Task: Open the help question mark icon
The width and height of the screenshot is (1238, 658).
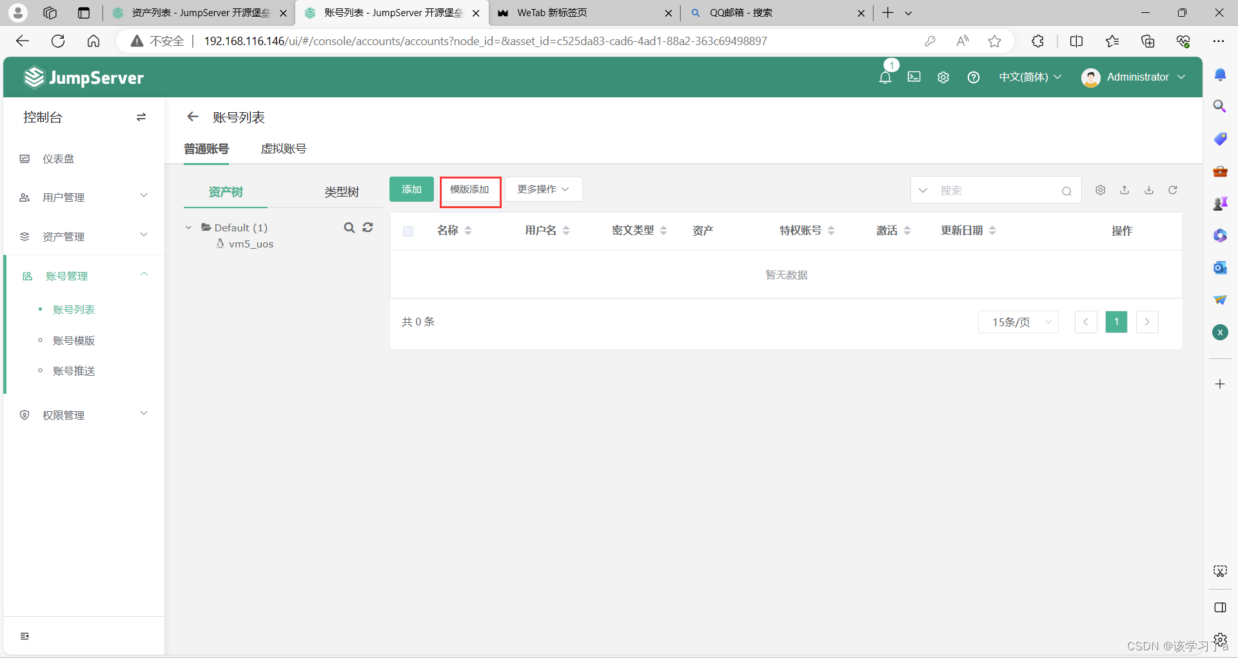Action: [974, 77]
